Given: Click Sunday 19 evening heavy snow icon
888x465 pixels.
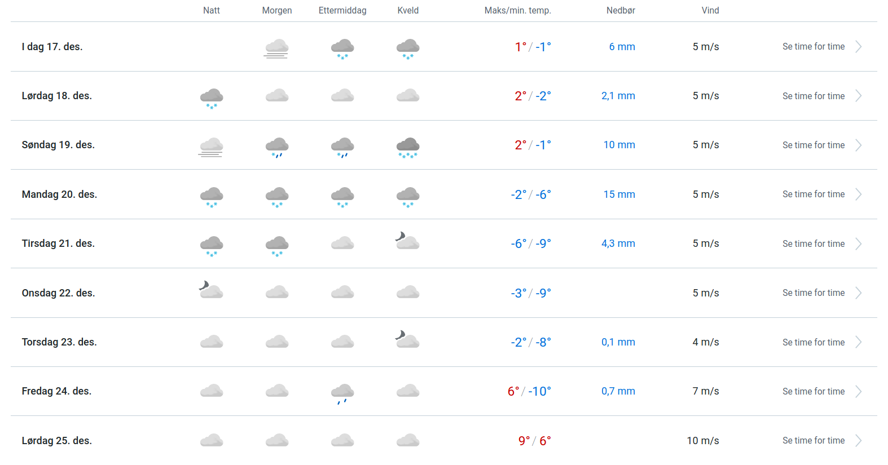Looking at the screenshot, I should click(408, 147).
